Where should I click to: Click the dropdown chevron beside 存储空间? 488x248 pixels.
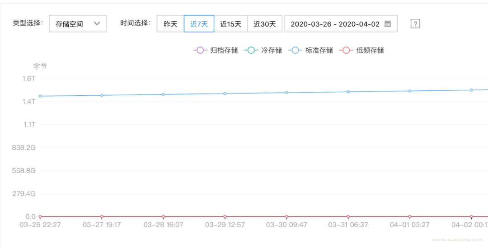tap(97, 24)
